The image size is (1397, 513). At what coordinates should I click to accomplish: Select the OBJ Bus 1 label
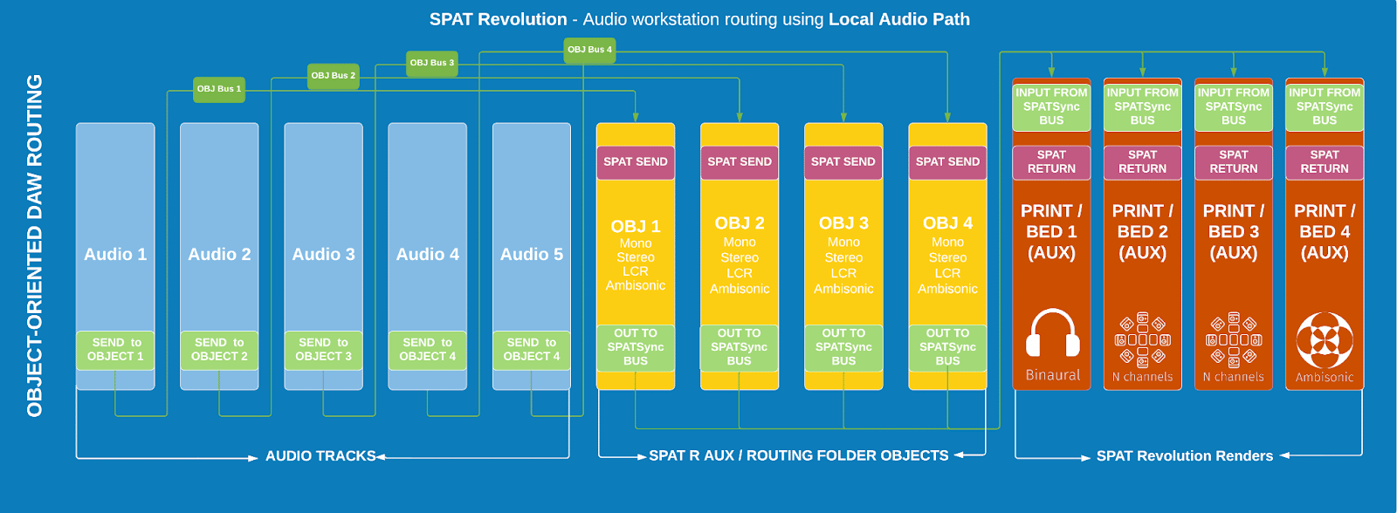[219, 89]
